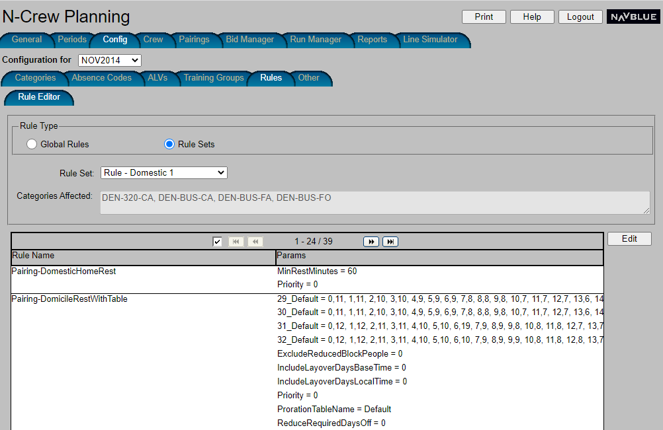Select the Rule Editor tab
The height and width of the screenshot is (430, 663).
[x=39, y=97]
